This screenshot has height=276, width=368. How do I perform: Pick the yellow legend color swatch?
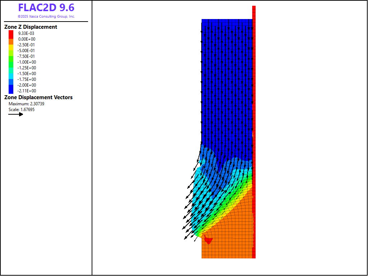(11, 47)
